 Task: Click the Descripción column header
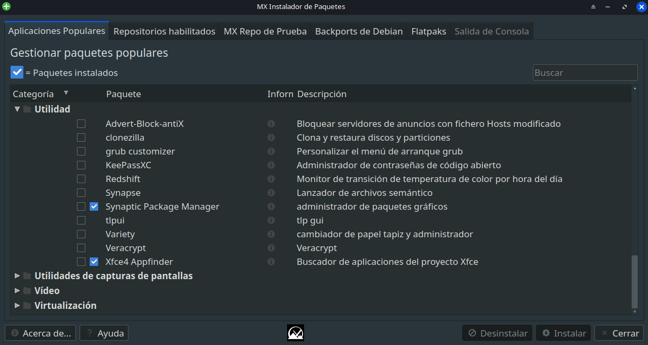click(322, 94)
